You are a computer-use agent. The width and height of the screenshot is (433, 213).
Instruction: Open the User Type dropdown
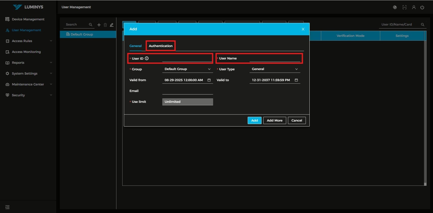(x=275, y=69)
